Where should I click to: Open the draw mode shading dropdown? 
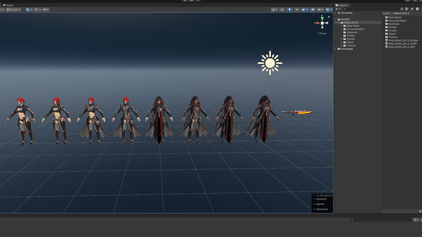(274, 9)
